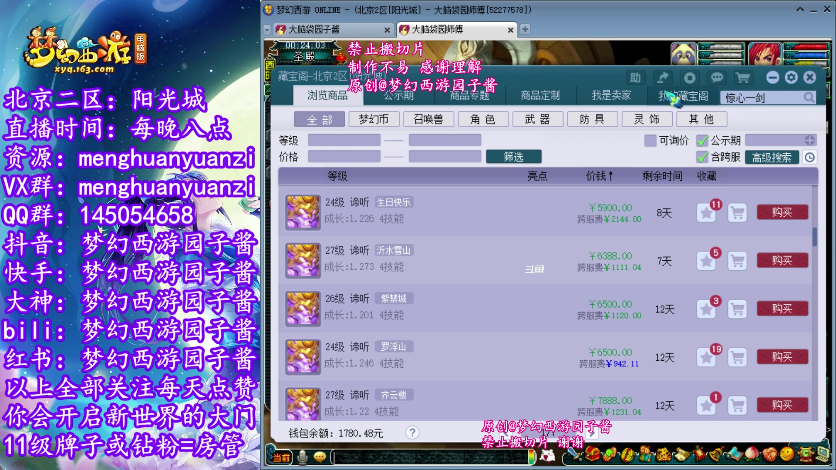Screen dimensions: 836x470
Task: Open the gear settings of 藏宝阁
Action: tap(791, 77)
